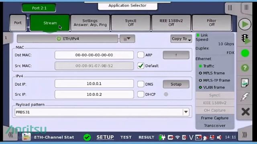Screen dimensions: 257x144
Task: Open the stream list menu icon dropdown
Action: (x=127, y=39)
